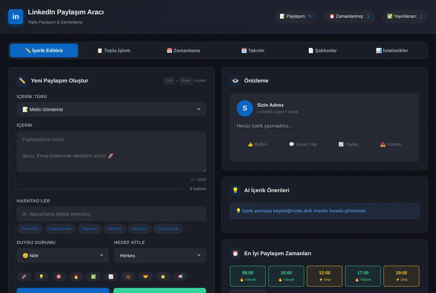Click Beğen in the post preview
Screen dimensions: 436x293
coord(257,144)
